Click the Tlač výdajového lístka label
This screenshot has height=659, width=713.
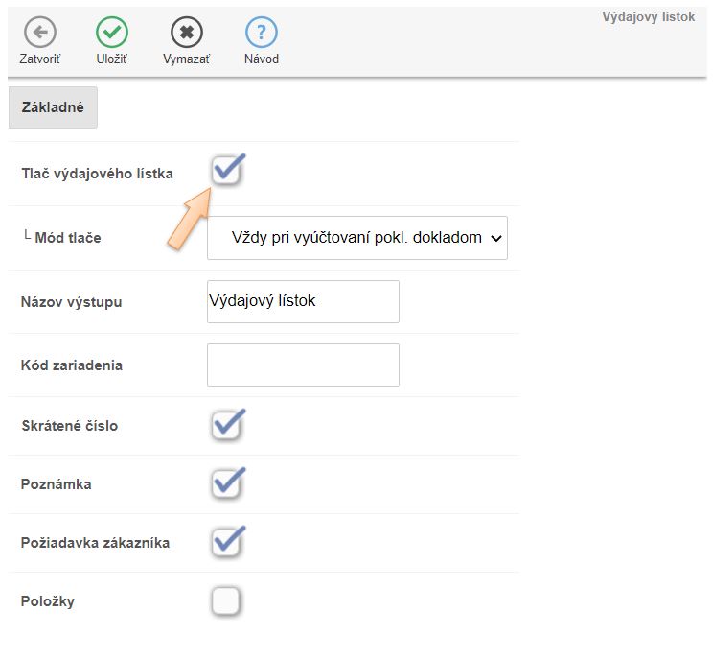coord(97,174)
